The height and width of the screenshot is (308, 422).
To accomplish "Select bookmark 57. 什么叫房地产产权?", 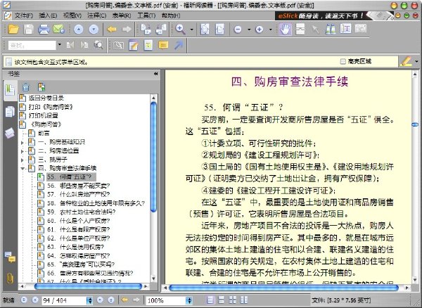I will (x=78, y=194).
